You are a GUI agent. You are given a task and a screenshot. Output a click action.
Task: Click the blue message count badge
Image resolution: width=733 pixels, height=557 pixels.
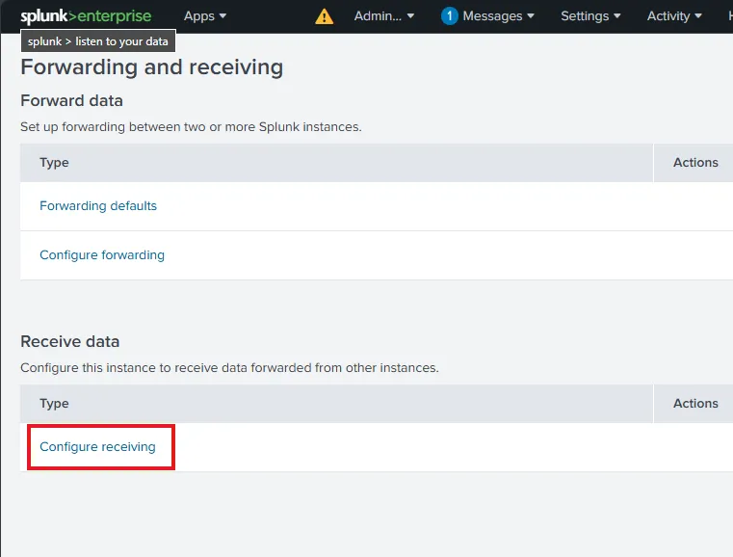(x=449, y=16)
